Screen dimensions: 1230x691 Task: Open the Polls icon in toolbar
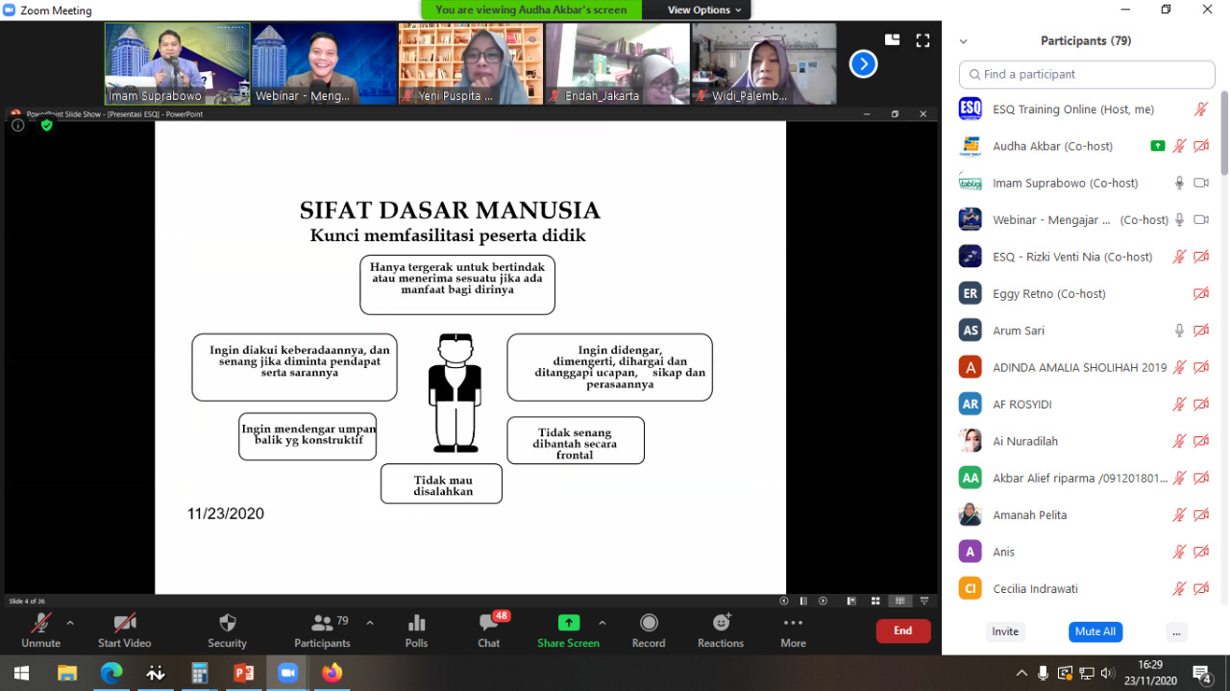point(416,623)
